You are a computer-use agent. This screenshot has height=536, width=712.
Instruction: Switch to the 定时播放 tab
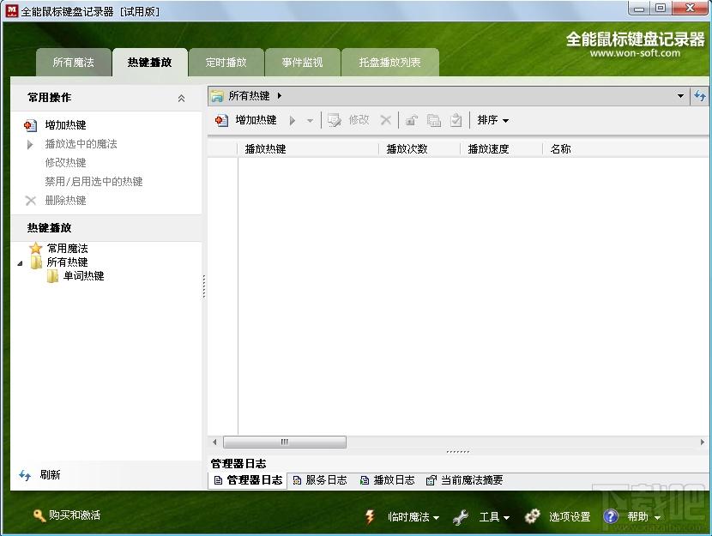226,63
